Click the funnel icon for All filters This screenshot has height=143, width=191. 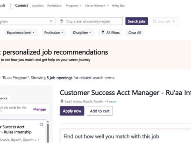[103, 32]
